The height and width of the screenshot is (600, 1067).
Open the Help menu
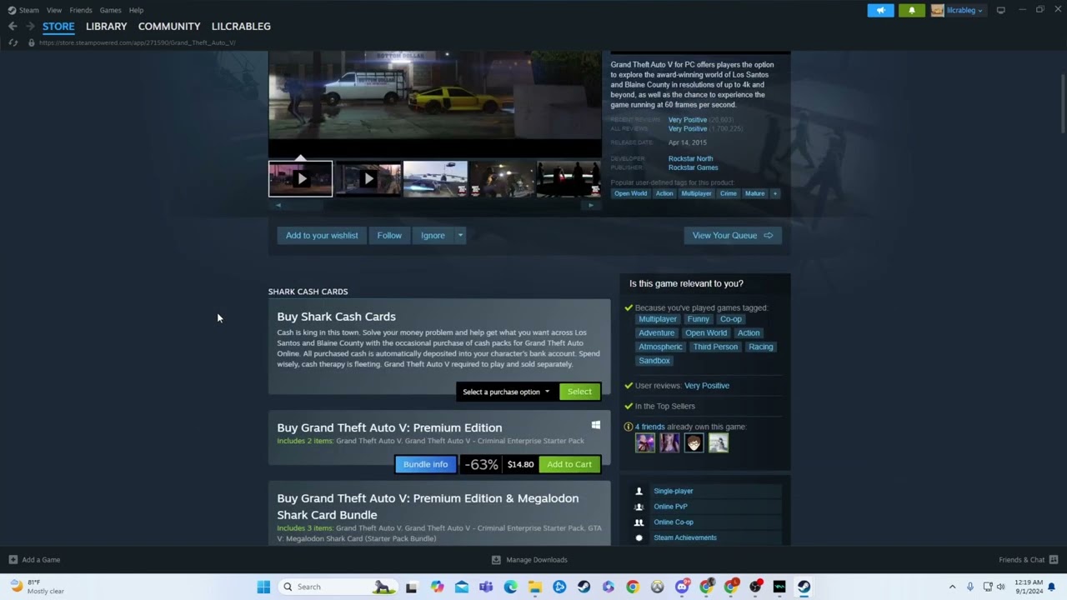coord(136,10)
